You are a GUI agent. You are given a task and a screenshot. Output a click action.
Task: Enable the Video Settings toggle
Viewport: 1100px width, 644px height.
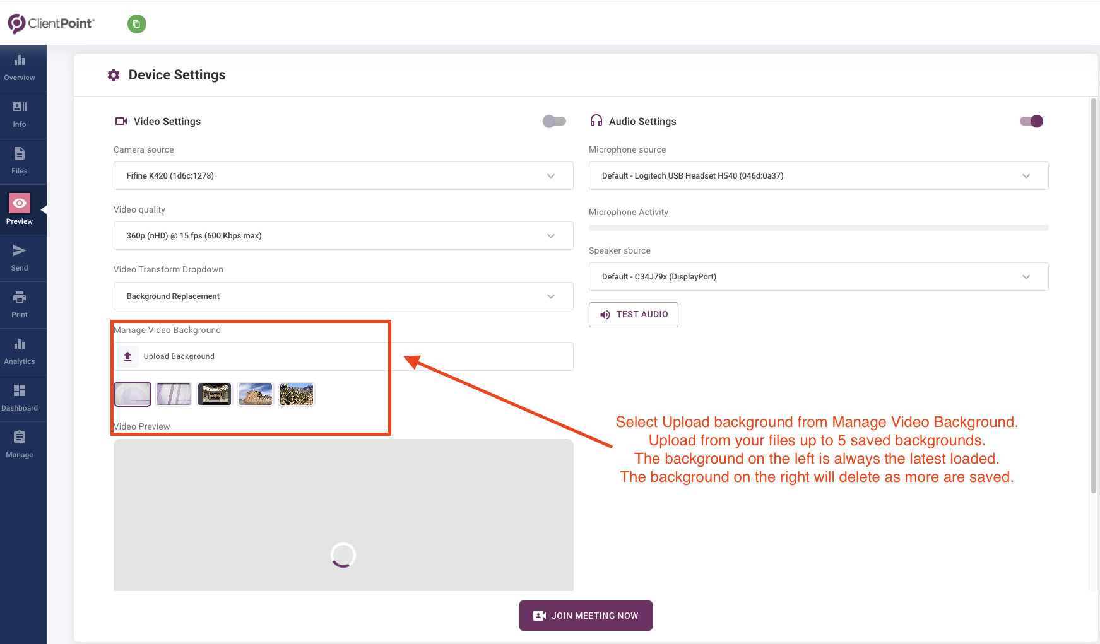pos(554,120)
